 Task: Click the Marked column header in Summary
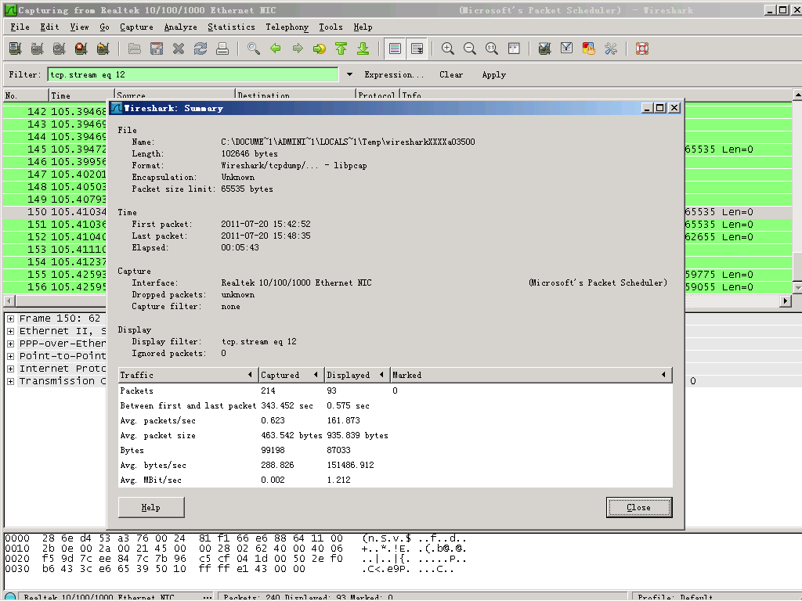tap(531, 375)
